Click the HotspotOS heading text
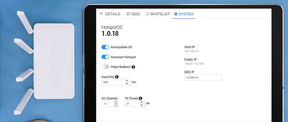 pos(112,27)
